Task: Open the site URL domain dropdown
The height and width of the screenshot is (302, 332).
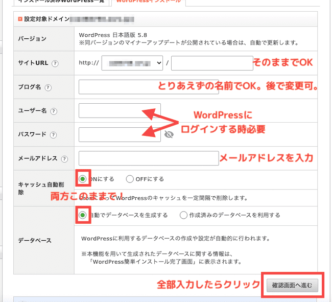Action: [132, 63]
